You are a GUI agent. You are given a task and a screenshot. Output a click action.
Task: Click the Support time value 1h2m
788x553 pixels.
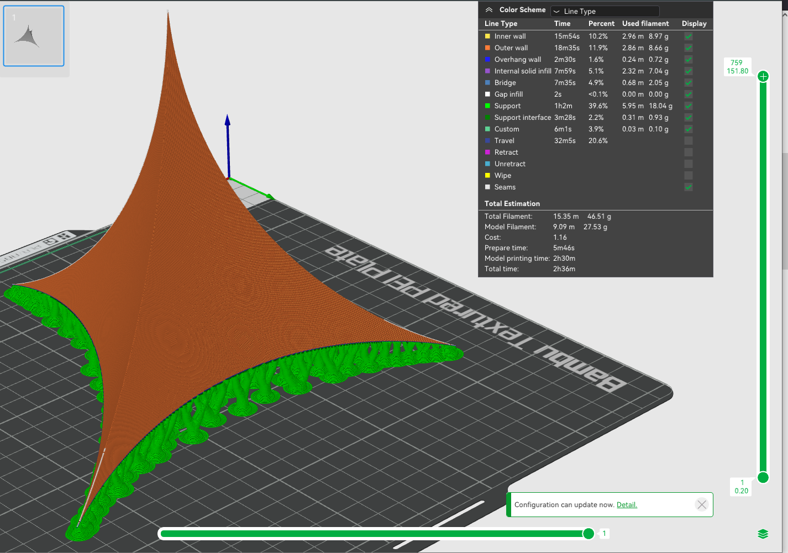(564, 106)
